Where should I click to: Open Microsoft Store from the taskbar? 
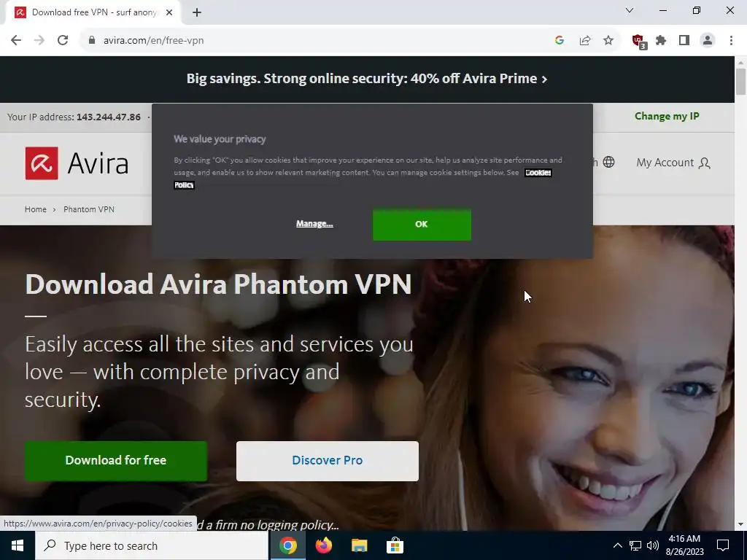[395, 545]
